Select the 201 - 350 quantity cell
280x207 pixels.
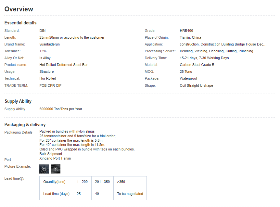click(x=102, y=182)
